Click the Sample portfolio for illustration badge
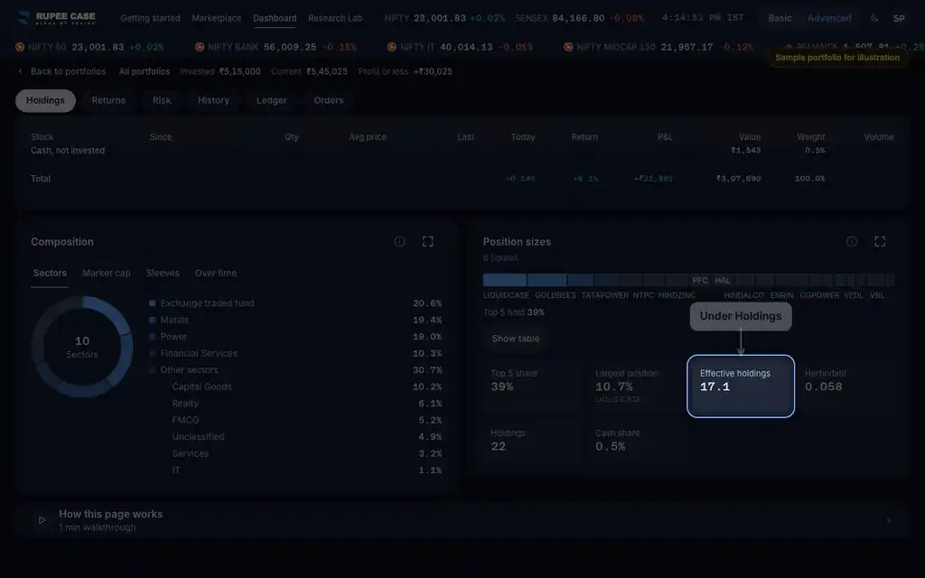The image size is (925, 578). [837, 58]
